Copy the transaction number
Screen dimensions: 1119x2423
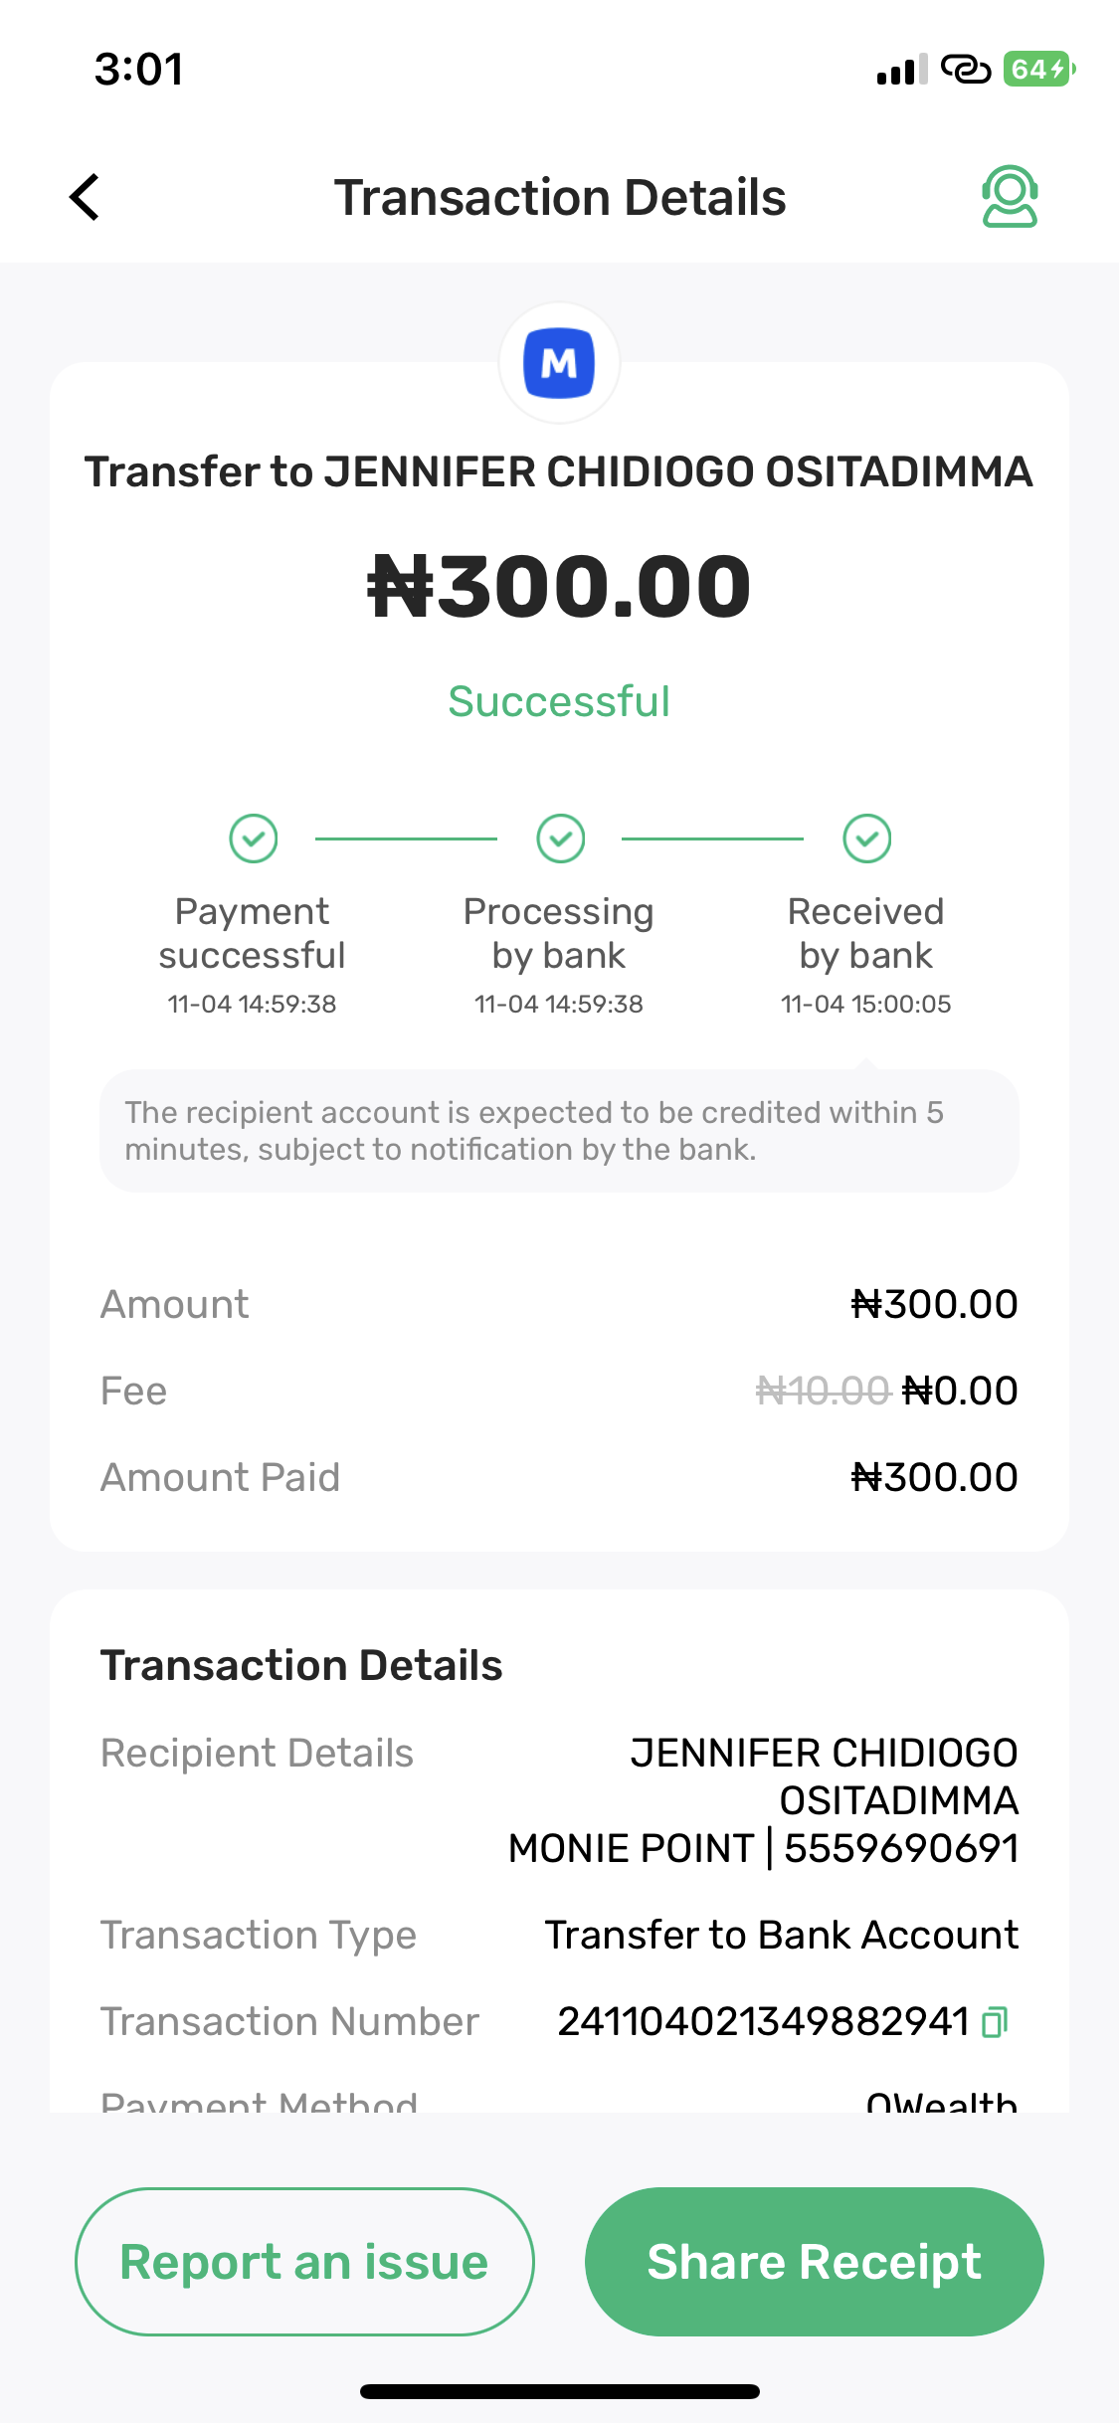(995, 2022)
